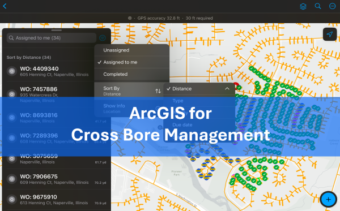Screen dimensions: 340x211
Task: Collapse the sort submenu chevron
Action: point(227,89)
